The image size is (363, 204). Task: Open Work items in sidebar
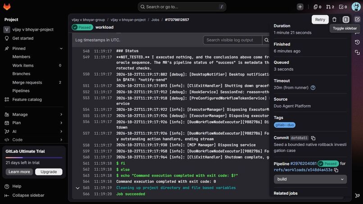[23, 65]
